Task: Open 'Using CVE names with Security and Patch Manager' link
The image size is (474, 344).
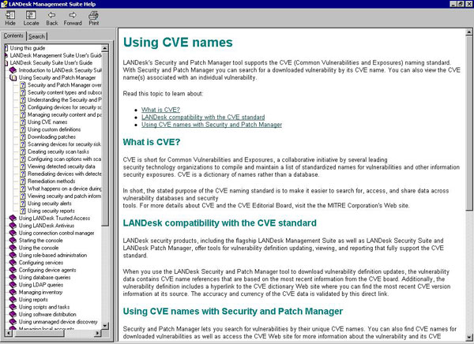Action: (212, 125)
